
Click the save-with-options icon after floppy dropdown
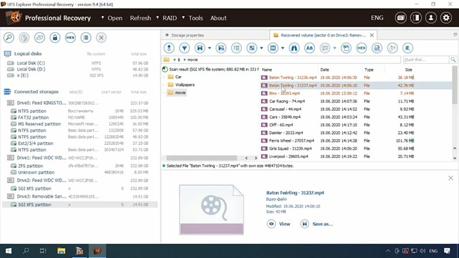point(221,48)
